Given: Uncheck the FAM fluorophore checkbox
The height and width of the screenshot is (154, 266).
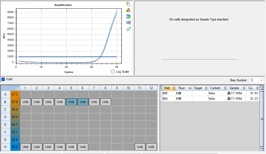Looking at the screenshot, I should [x=3, y=79].
